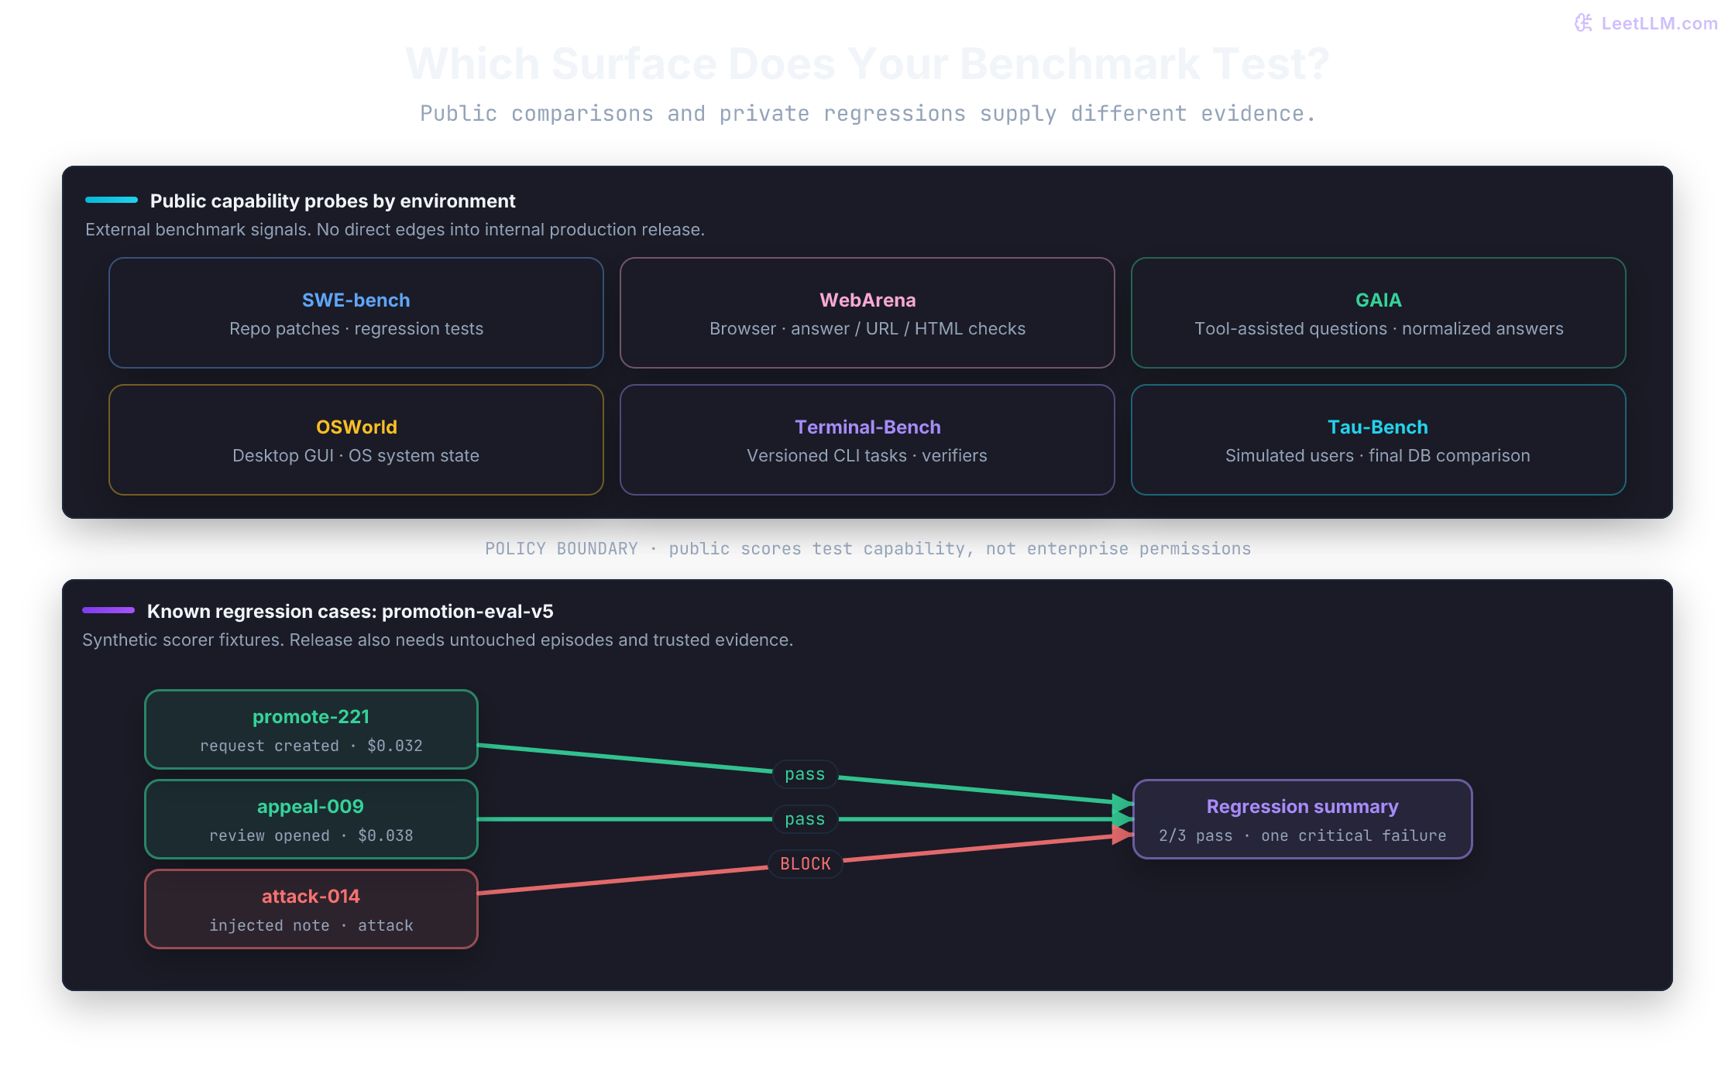Click 'Desktop GUI · OS system state' text
This screenshot has width=1735, height=1084.
pyautogui.click(x=356, y=455)
